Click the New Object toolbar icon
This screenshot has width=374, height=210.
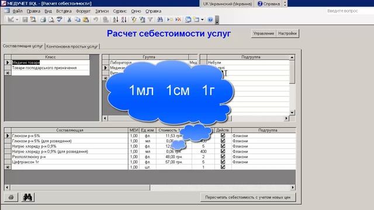pyautogui.click(x=196, y=19)
